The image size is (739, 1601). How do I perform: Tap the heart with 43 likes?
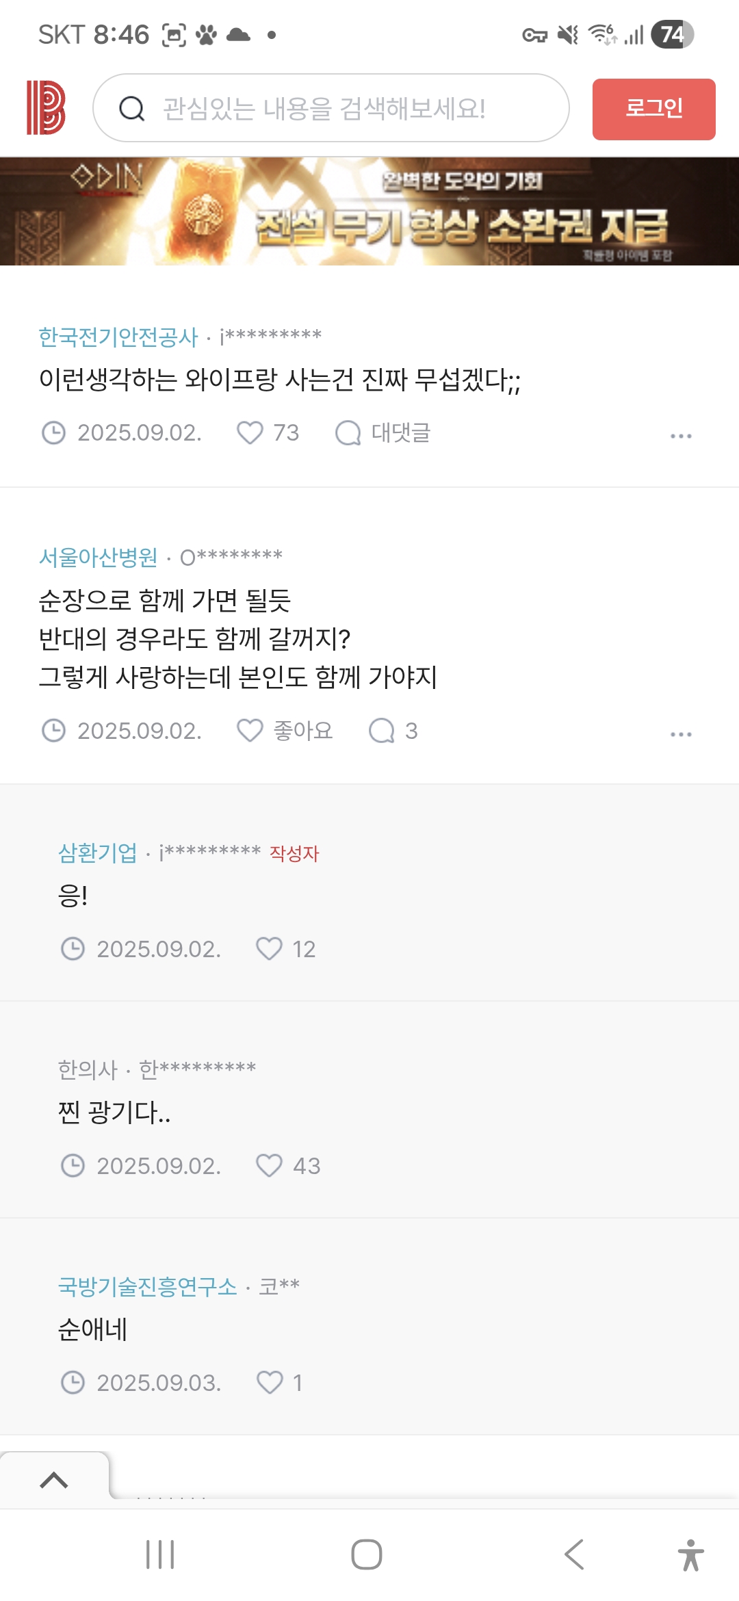pyautogui.click(x=269, y=1165)
